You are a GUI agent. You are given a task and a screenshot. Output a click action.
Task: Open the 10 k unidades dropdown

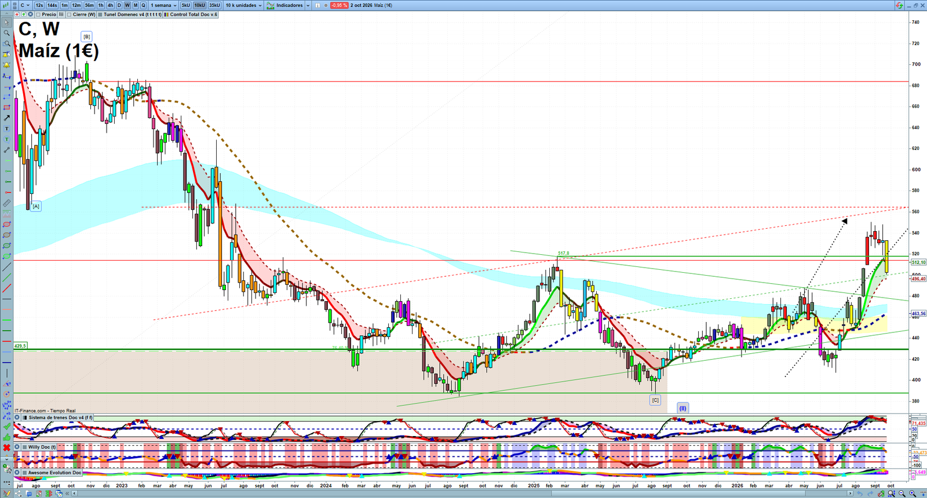(243, 5)
